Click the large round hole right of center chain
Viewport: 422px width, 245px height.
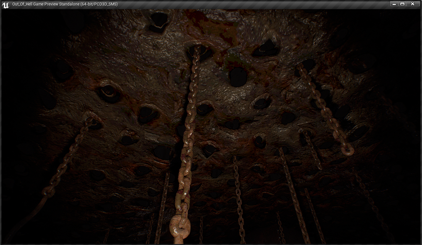[x=238, y=77]
